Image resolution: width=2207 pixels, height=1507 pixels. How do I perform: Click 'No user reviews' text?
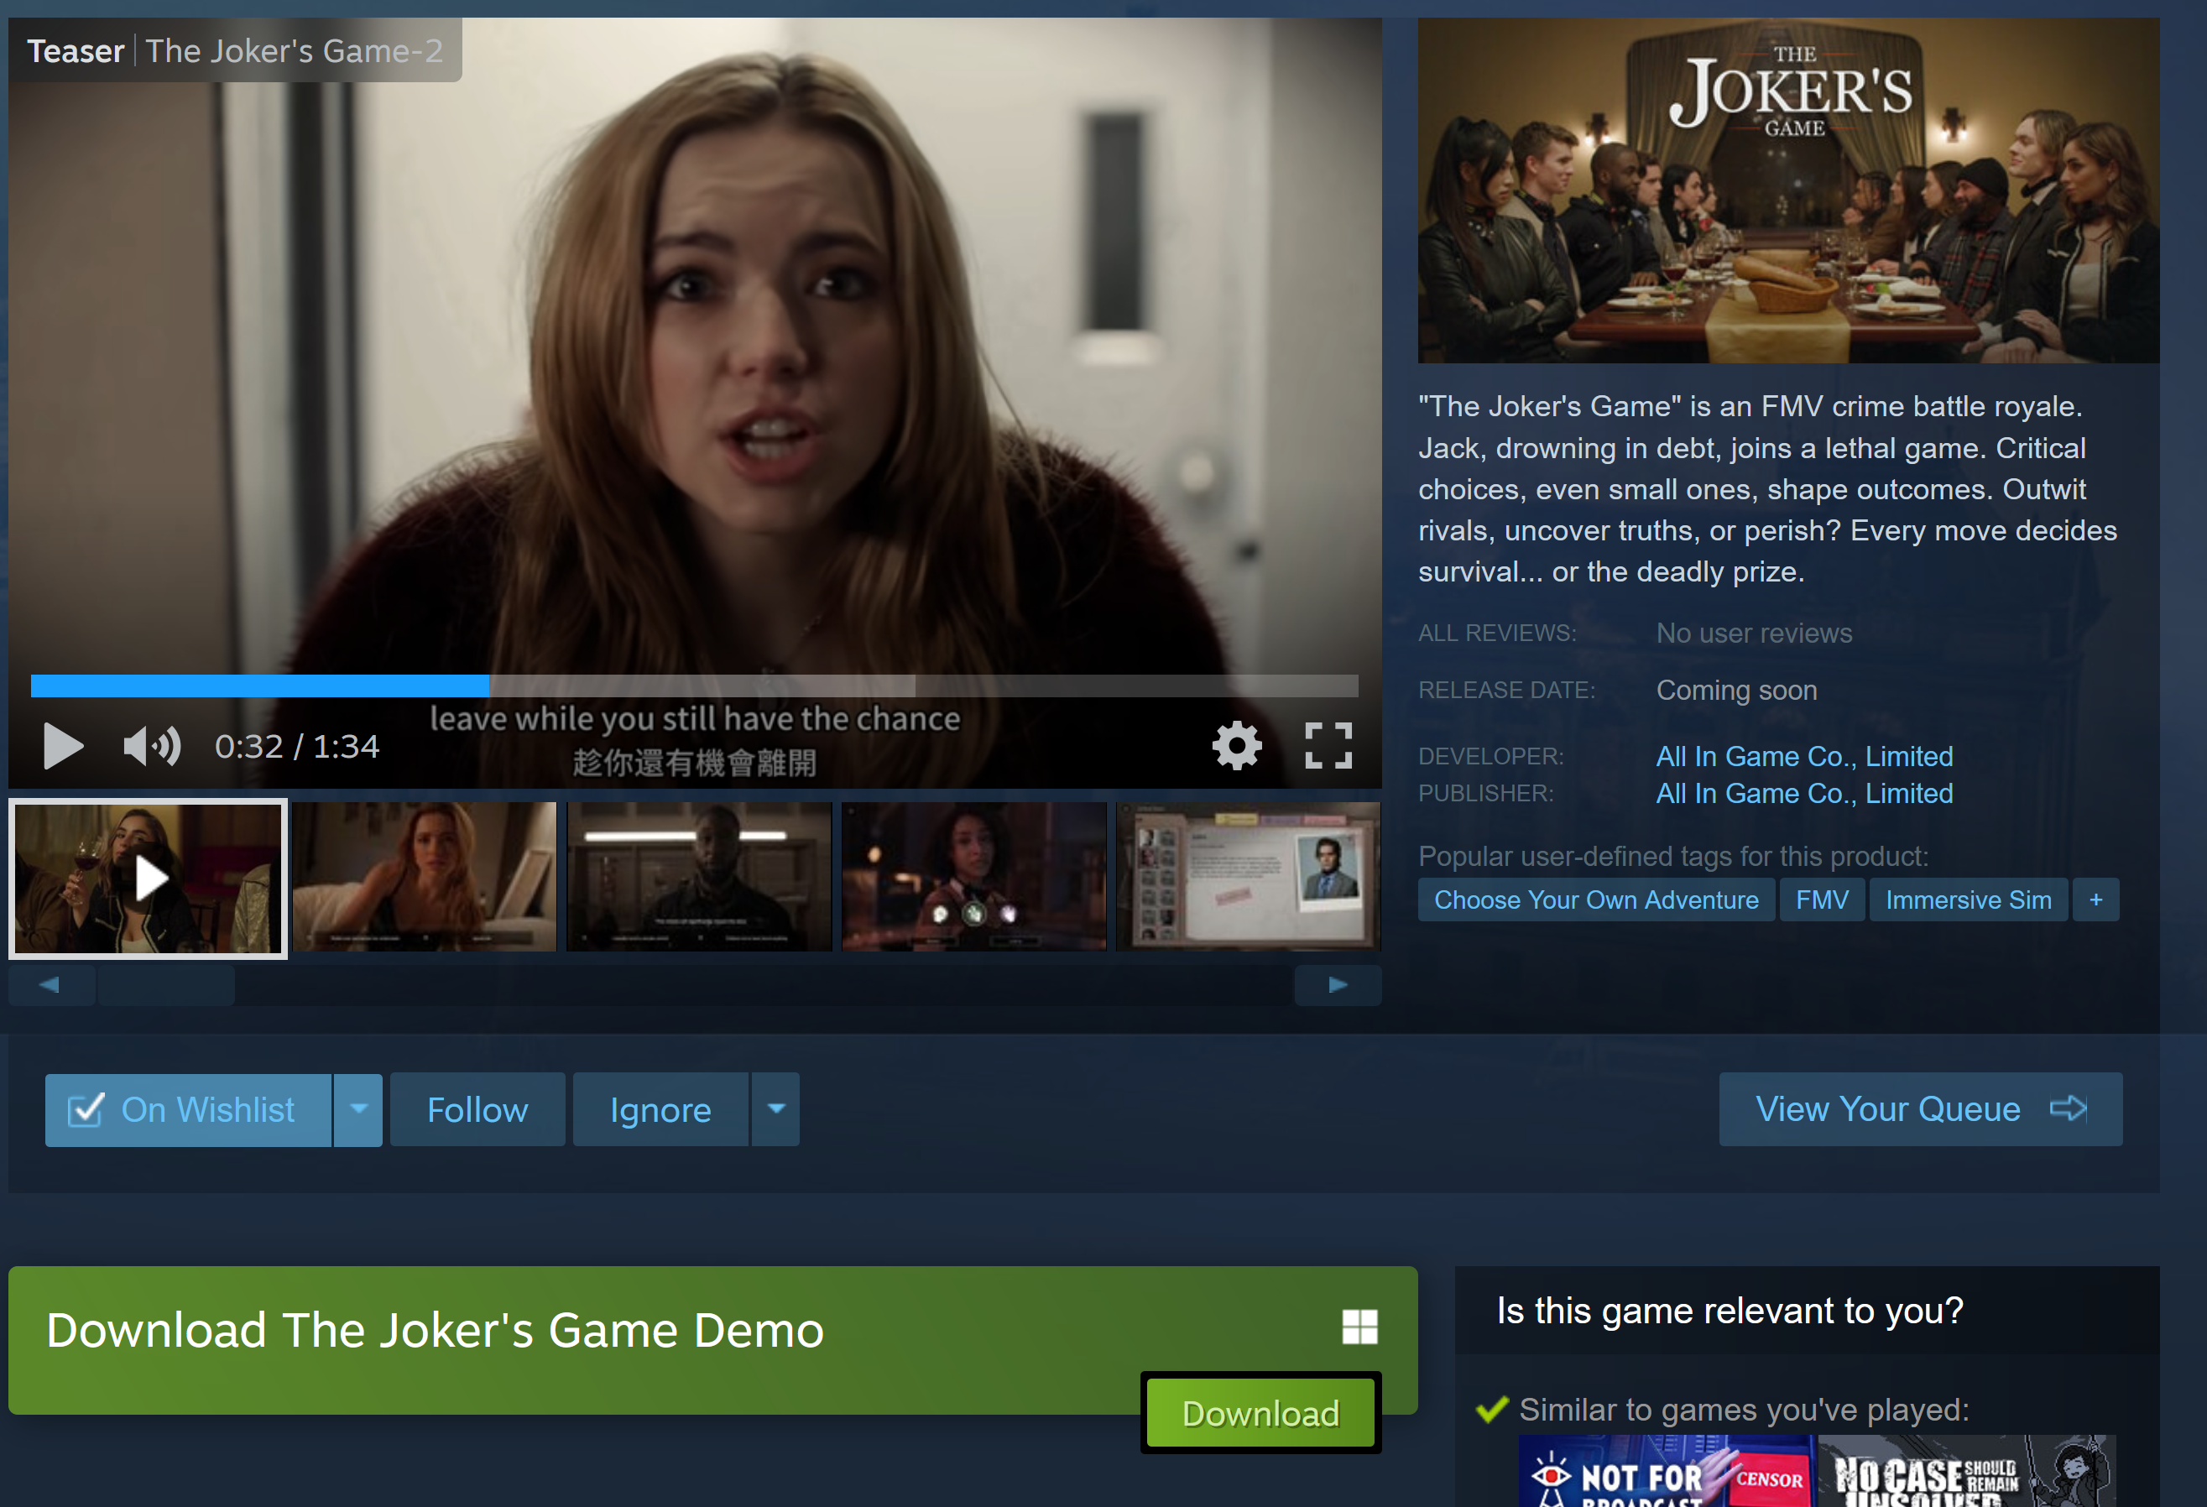pyautogui.click(x=1754, y=634)
